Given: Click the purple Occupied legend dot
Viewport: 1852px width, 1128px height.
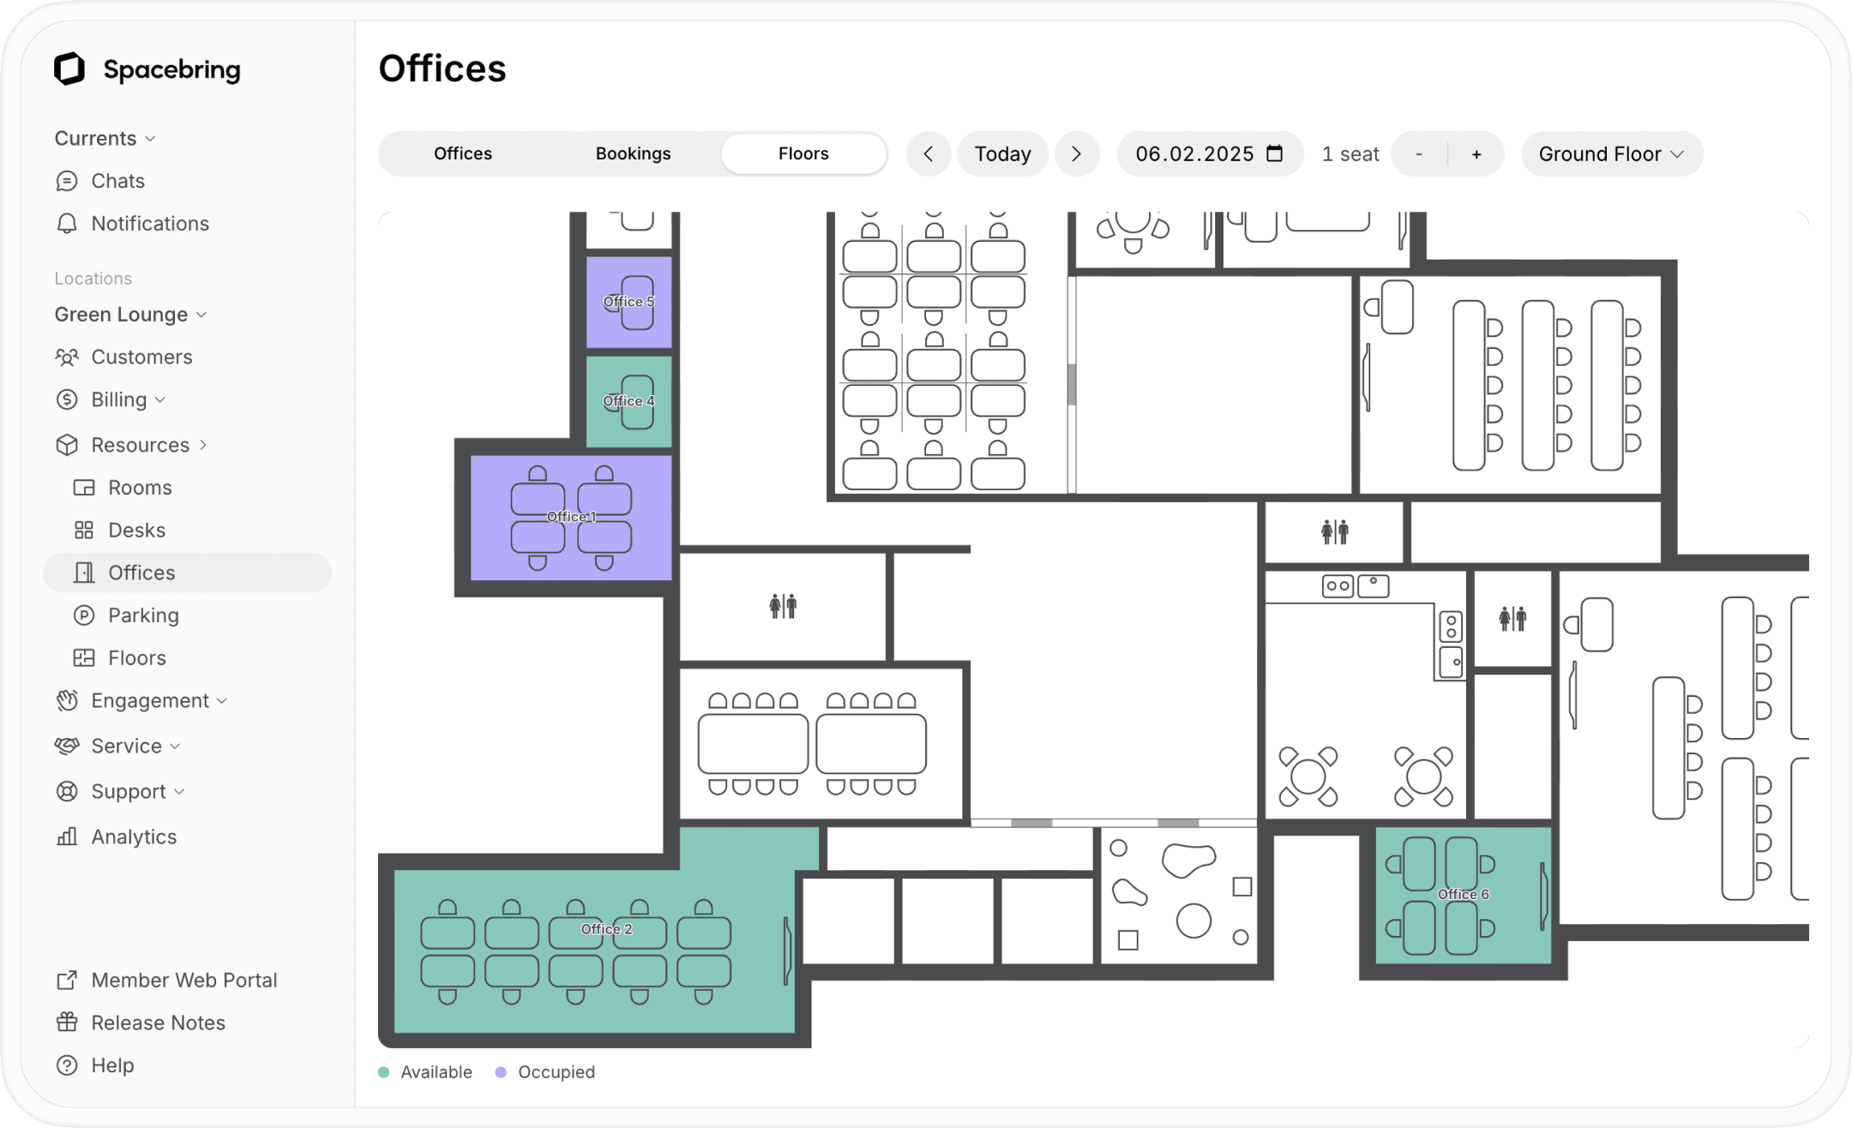Looking at the screenshot, I should [502, 1072].
